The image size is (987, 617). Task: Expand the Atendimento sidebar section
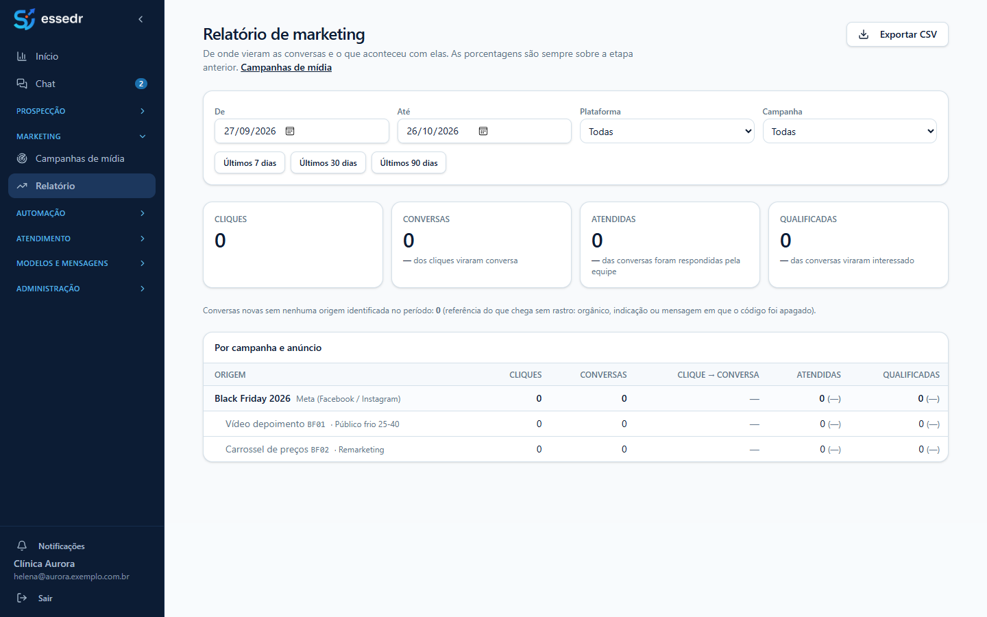point(82,239)
